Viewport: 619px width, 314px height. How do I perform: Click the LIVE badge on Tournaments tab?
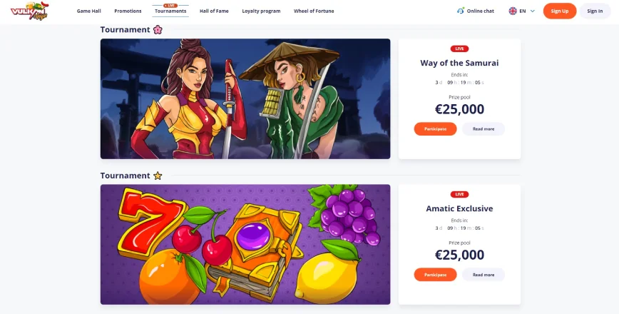170,6
